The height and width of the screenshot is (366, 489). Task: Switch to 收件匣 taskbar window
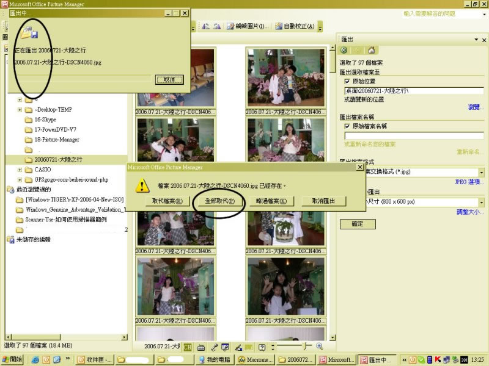click(x=95, y=360)
